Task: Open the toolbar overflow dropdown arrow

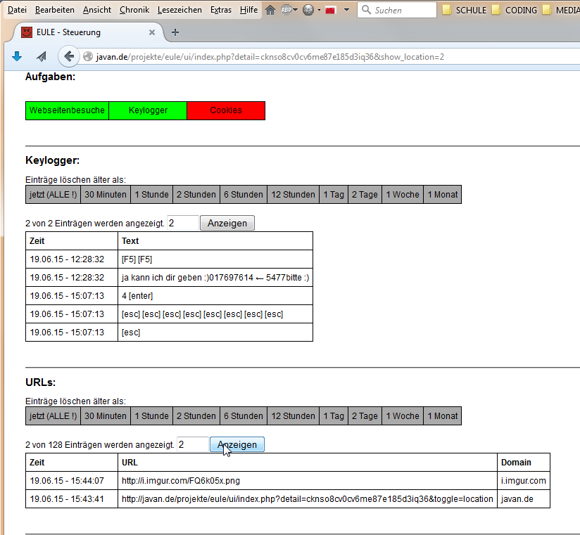Action: 346,10
